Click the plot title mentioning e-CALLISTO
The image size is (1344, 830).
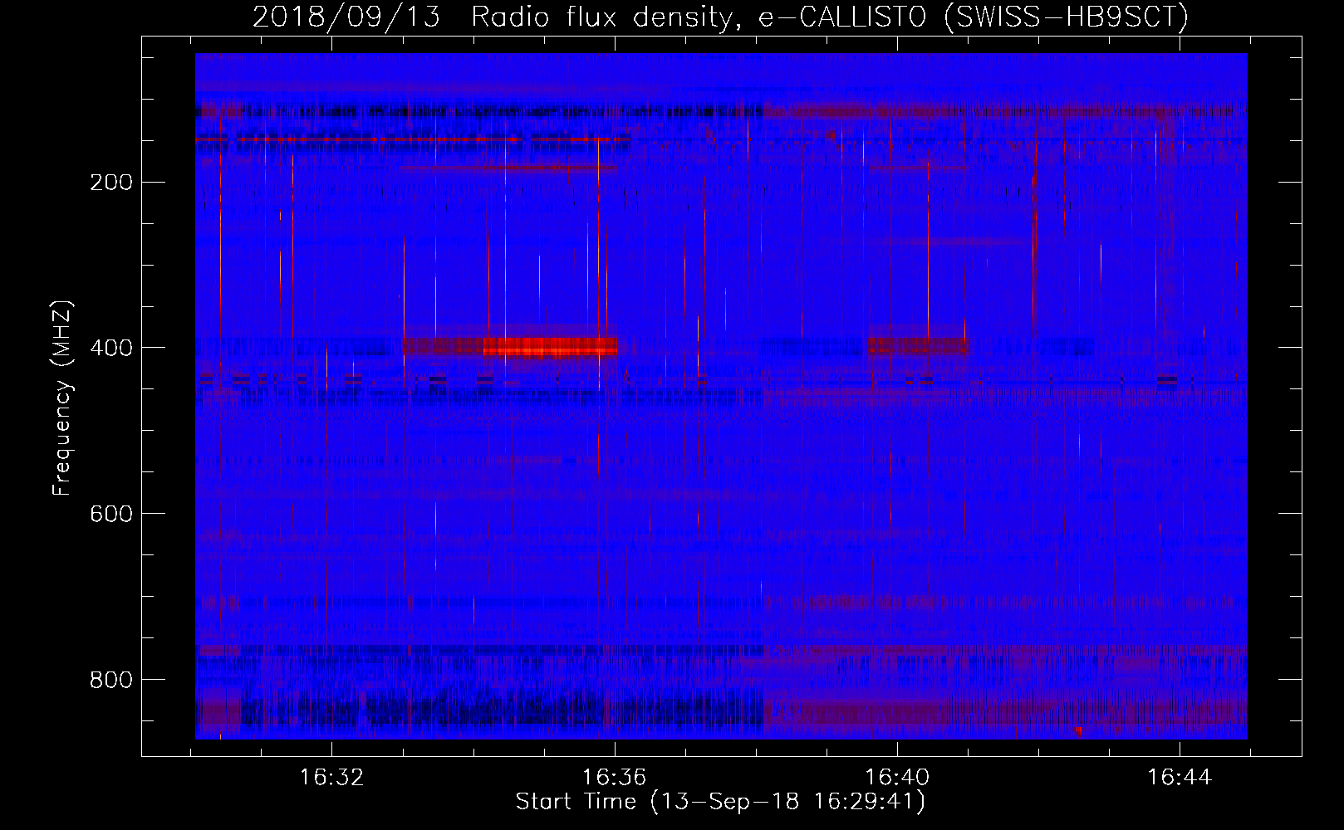[720, 17]
